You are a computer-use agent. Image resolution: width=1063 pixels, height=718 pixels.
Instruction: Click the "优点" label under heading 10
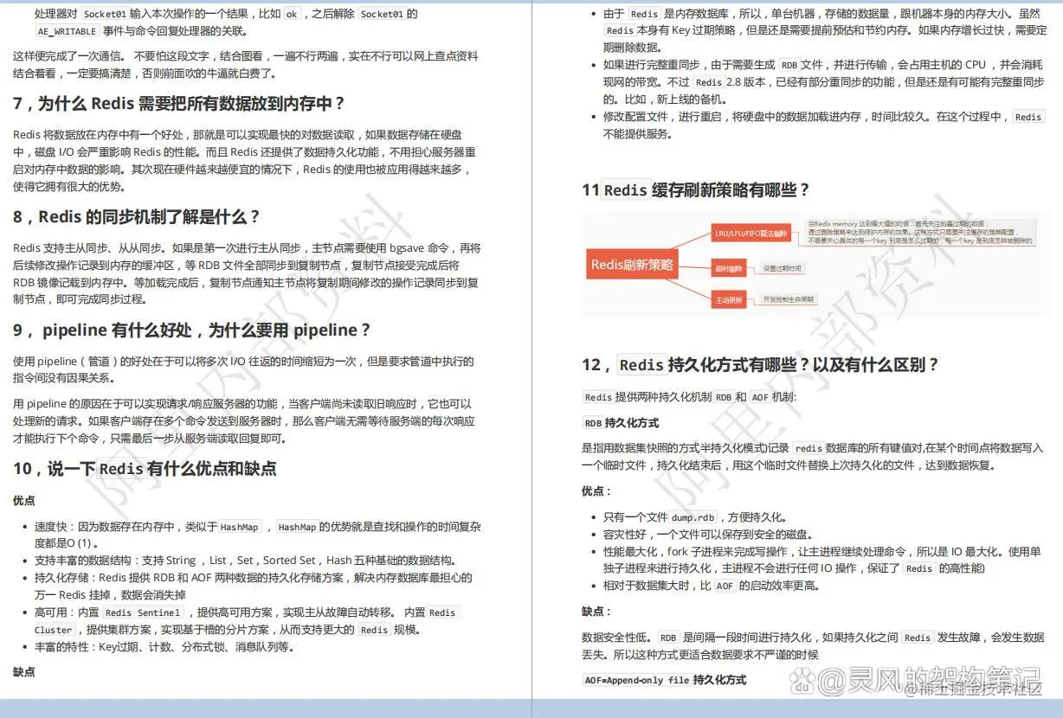24,501
